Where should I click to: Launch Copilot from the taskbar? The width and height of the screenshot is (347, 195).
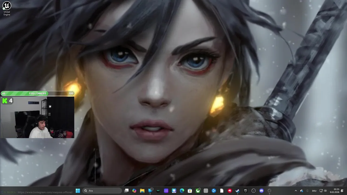134,191
